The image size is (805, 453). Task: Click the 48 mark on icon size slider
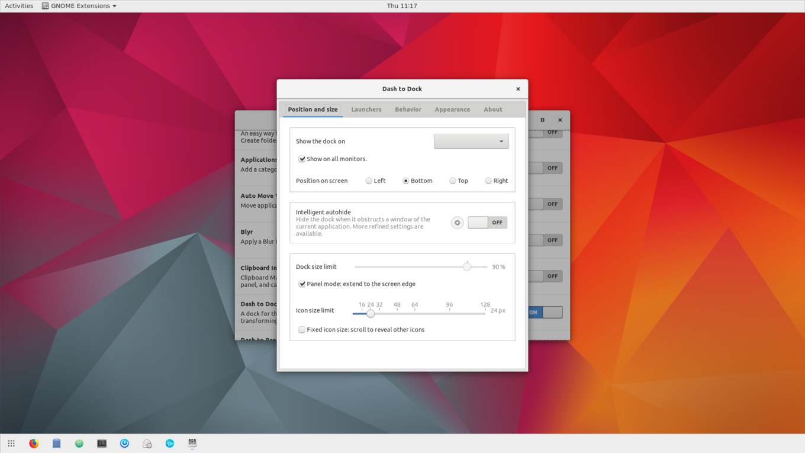coord(397,305)
